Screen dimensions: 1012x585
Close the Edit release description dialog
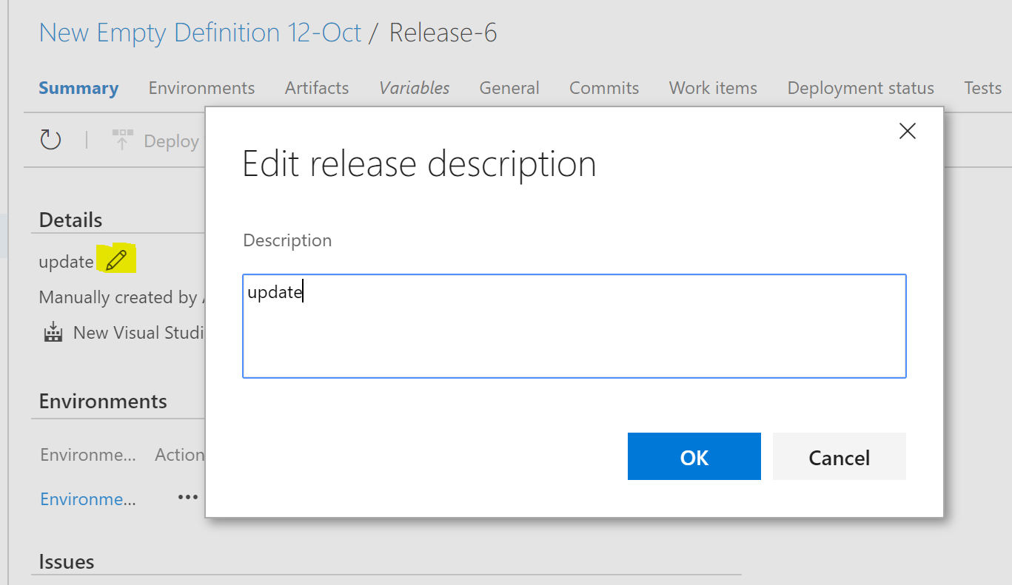(x=907, y=131)
